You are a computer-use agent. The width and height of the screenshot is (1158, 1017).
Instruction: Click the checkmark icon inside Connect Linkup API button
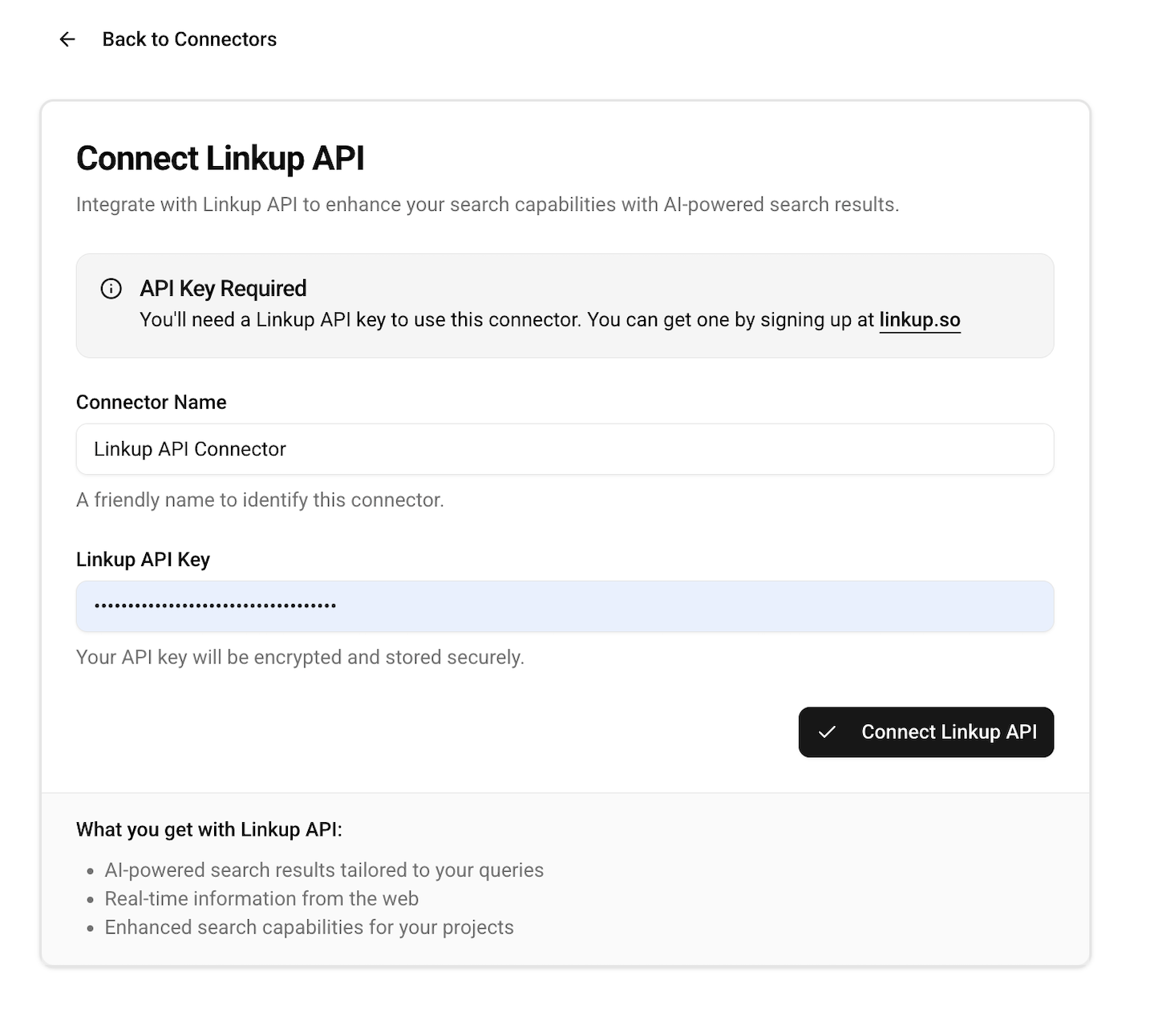click(x=828, y=732)
